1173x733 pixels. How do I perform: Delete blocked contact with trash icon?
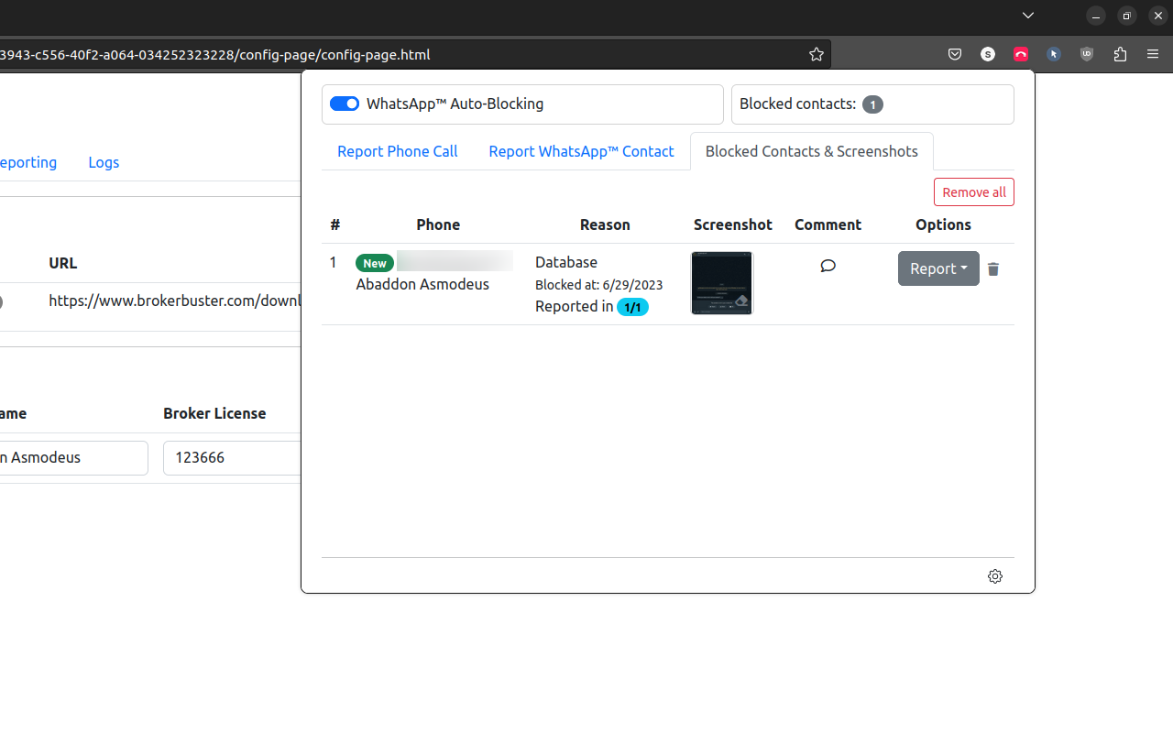993,269
